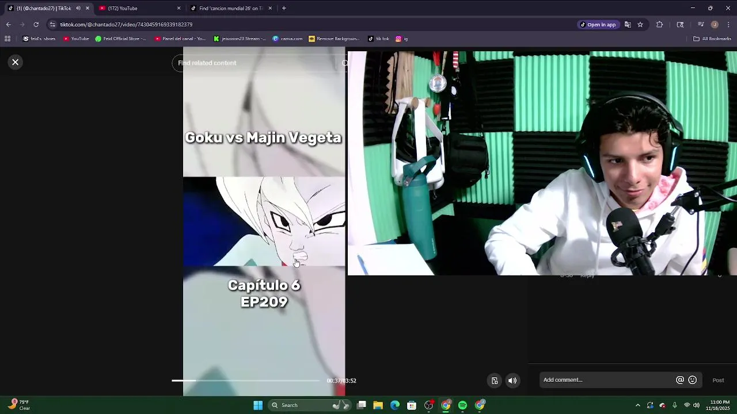
Task: Open the Chrome profile avatar
Action: [715, 25]
